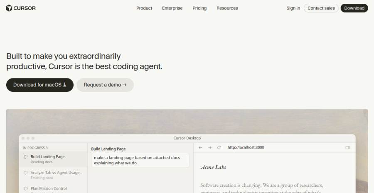This screenshot has height=193, width=374.
Task: Click spinner icon beside Plan Mission Control
Action: coord(26,189)
